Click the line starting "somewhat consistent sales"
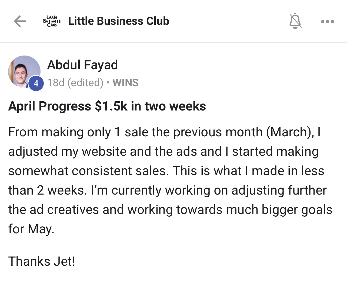The image size is (347, 287). 166,171
